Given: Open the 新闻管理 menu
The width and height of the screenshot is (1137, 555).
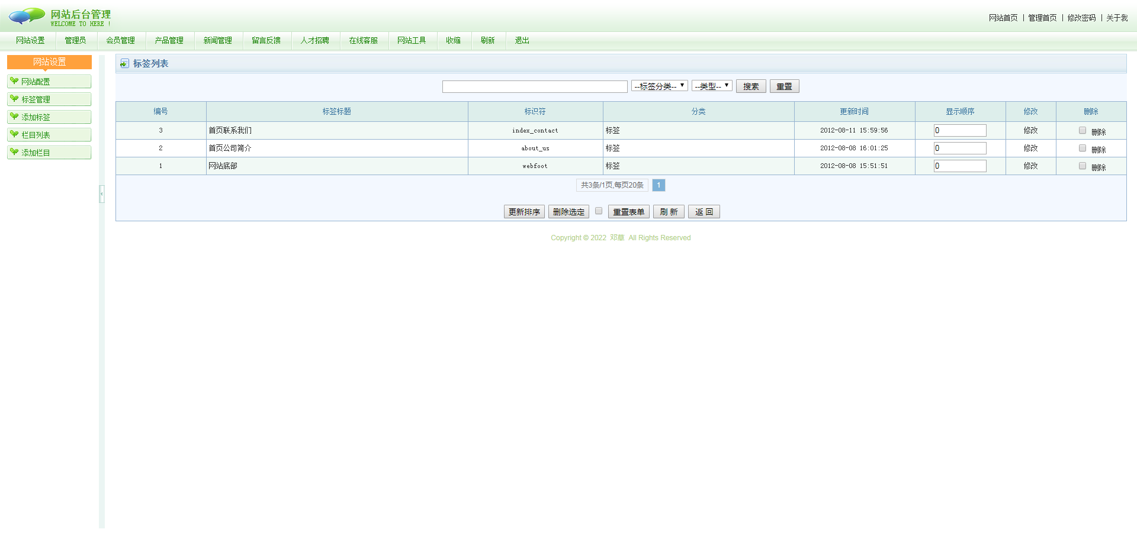Looking at the screenshot, I should click(x=218, y=40).
